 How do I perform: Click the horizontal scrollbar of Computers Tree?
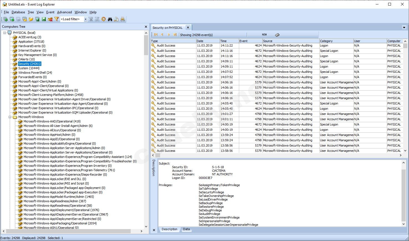pos(72,231)
